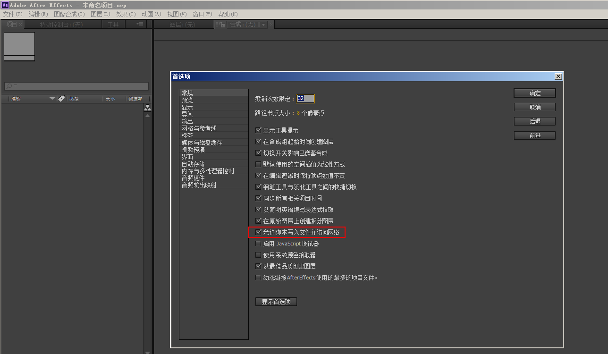Click the 撤销次数限定 input field
This screenshot has height=354, width=608.
point(305,99)
